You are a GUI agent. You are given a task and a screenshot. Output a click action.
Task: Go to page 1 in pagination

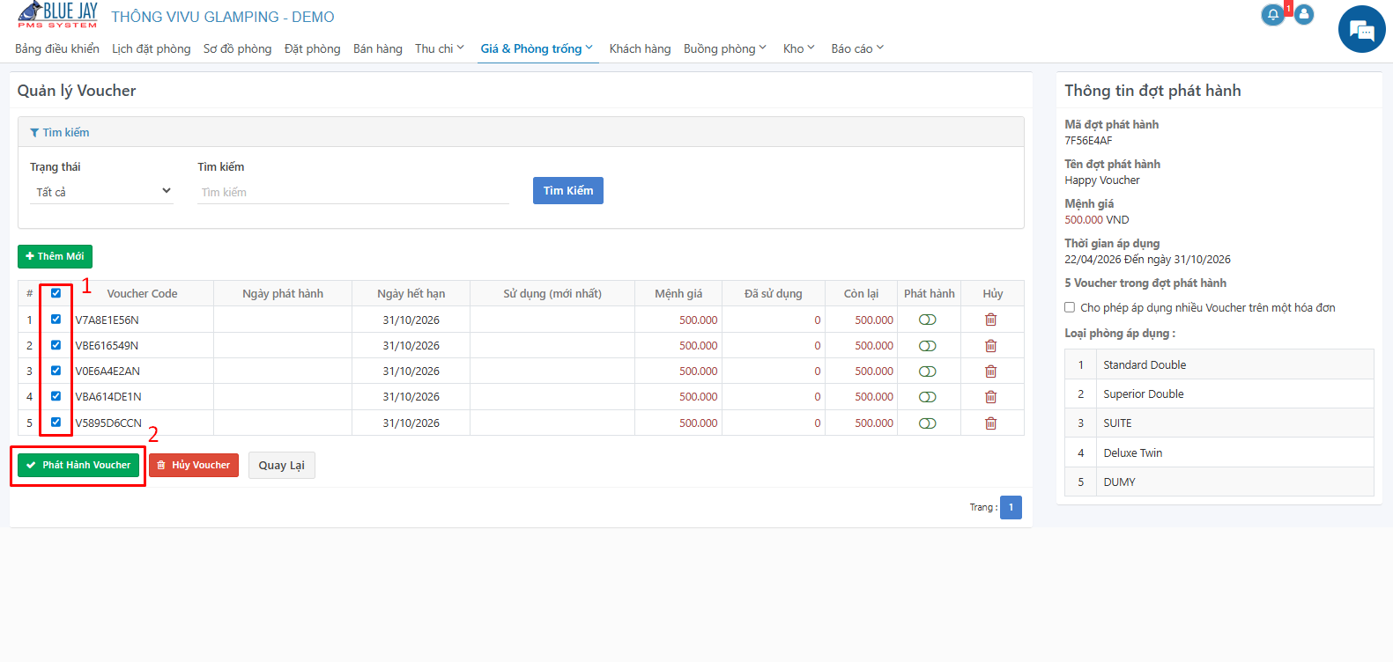1011,507
